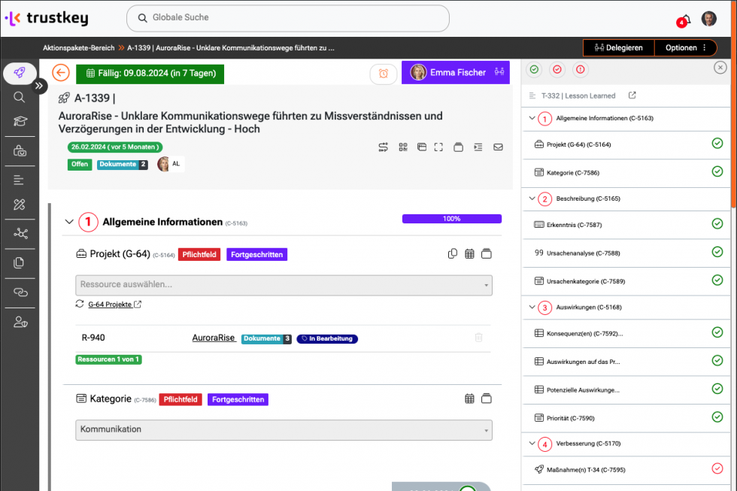This screenshot has width=737, height=491.
Task: Open the email envelope icon on the task card
Action: [x=498, y=147]
